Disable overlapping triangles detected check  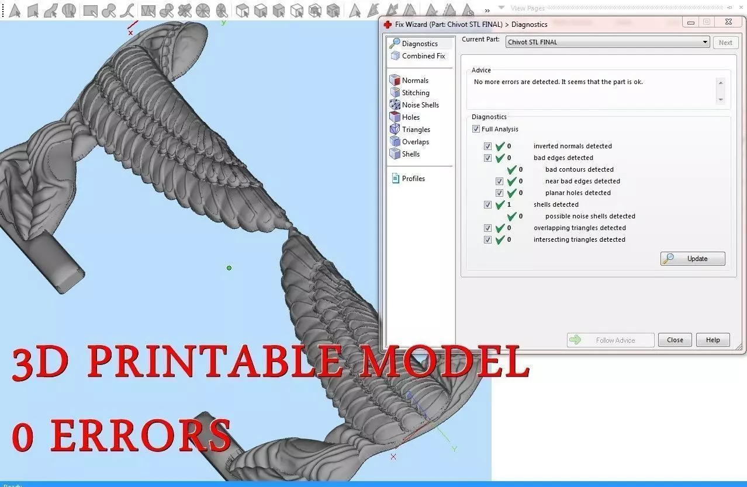click(x=487, y=228)
